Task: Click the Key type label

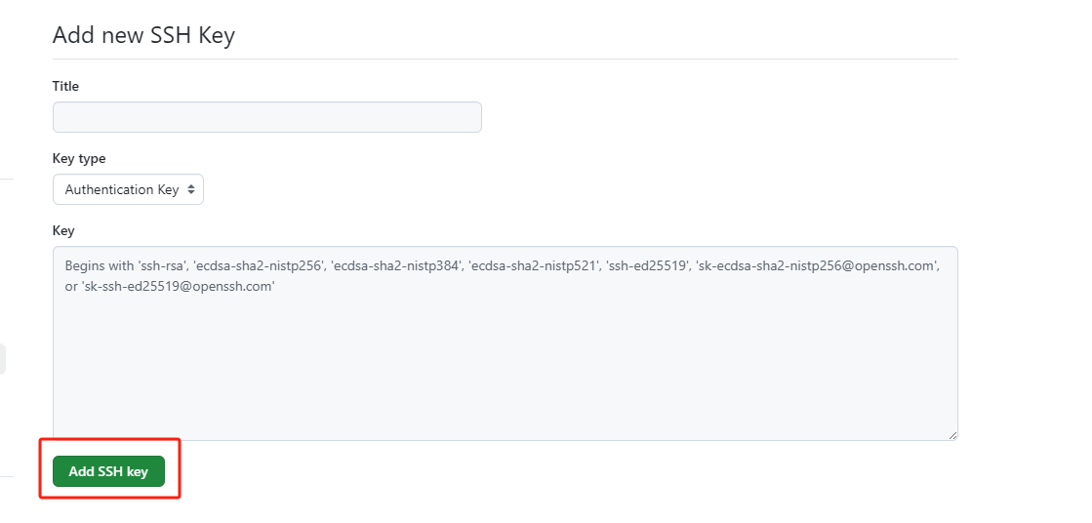Action: 79,159
